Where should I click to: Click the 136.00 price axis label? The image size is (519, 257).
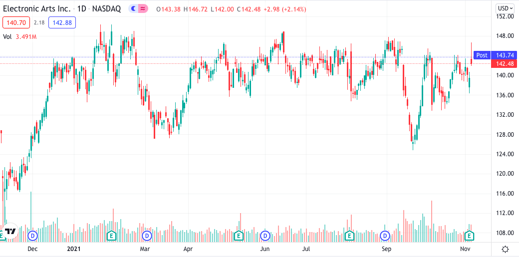point(506,95)
